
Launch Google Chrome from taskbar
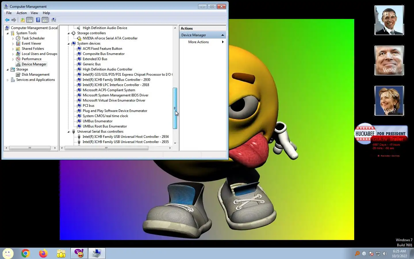26,253
